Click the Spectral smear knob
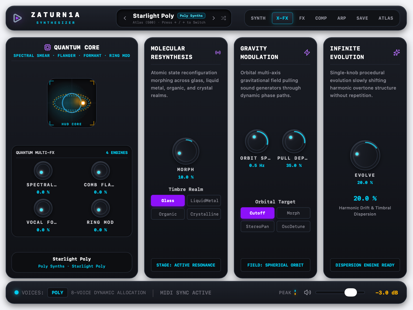413x310 pixels. [43, 171]
